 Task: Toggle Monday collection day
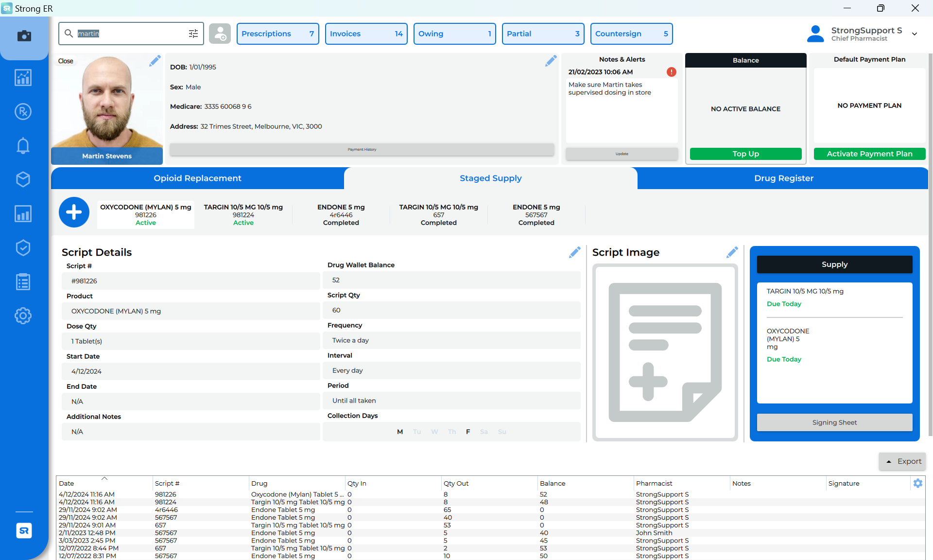coord(400,432)
